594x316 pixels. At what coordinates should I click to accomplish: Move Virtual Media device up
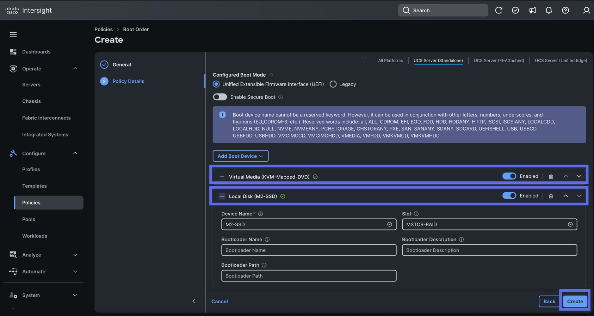point(566,176)
